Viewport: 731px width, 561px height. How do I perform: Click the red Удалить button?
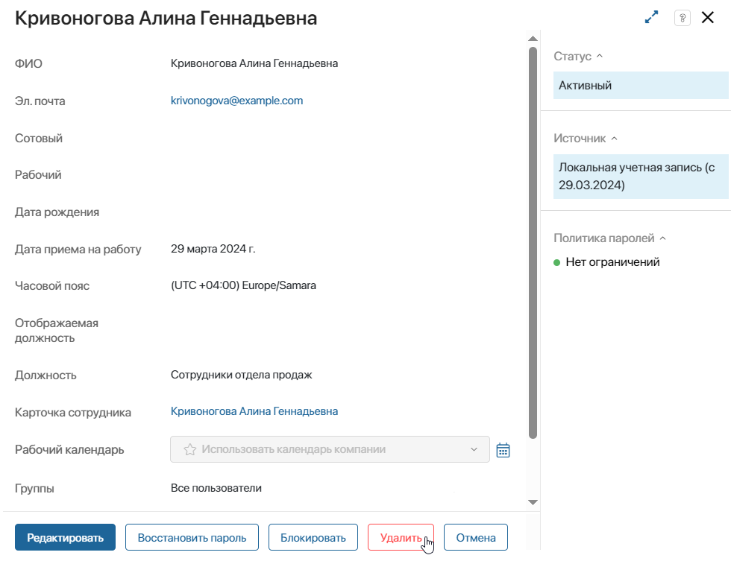point(401,537)
